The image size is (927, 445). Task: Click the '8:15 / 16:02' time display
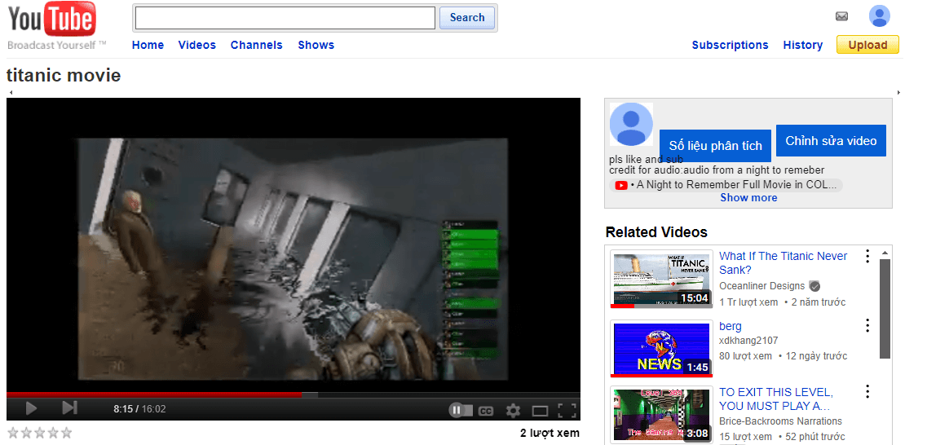(139, 409)
